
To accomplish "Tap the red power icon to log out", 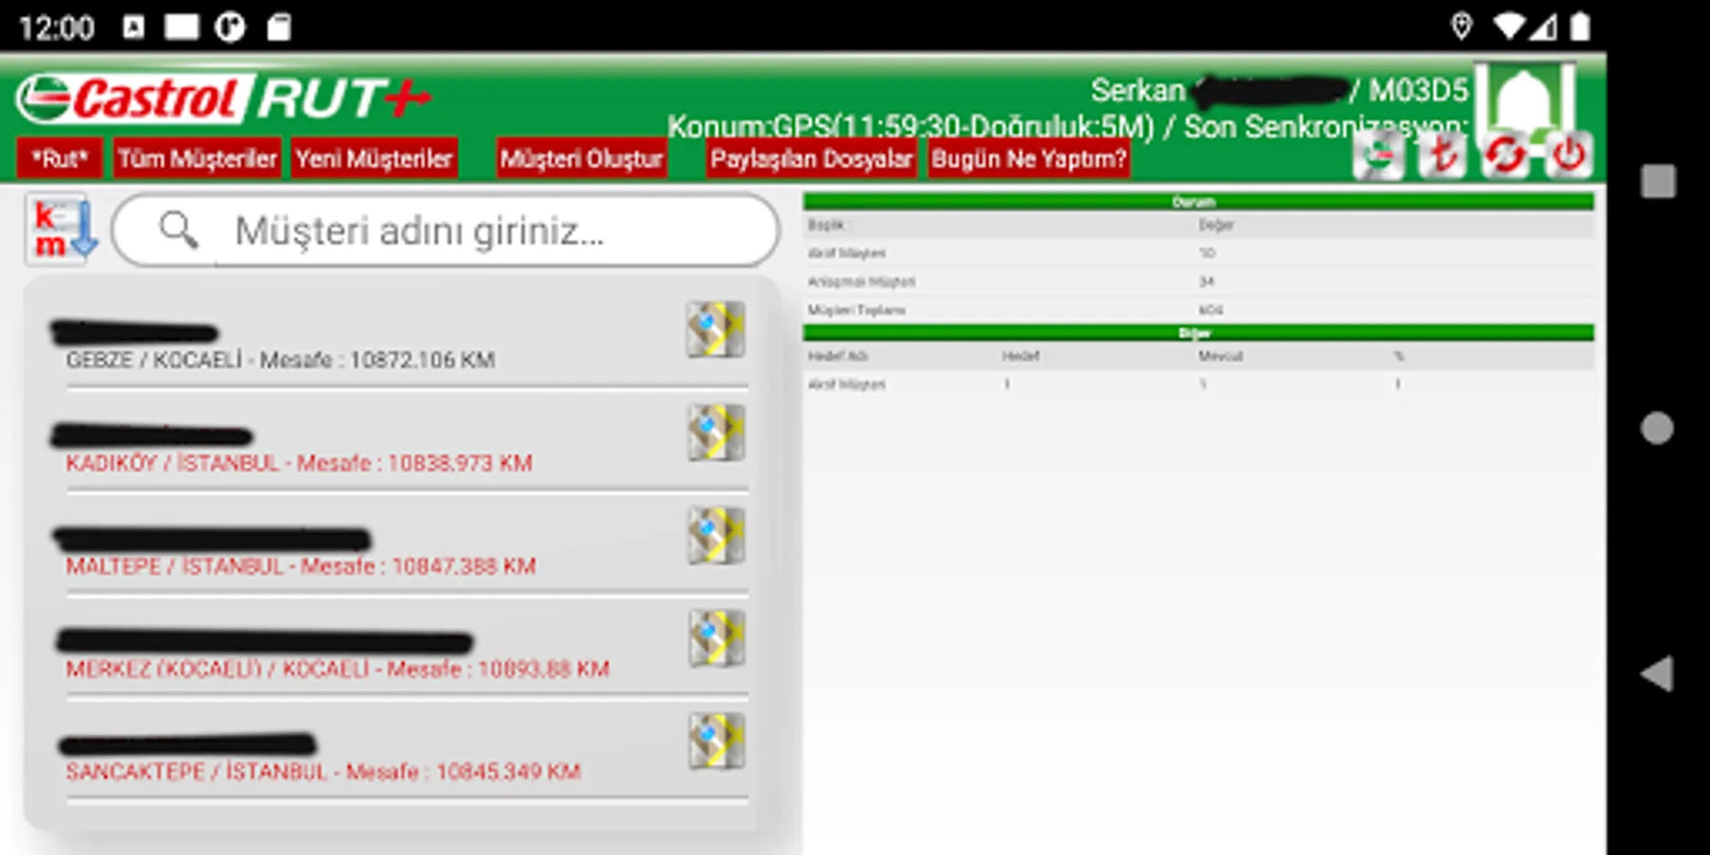I will point(1567,155).
